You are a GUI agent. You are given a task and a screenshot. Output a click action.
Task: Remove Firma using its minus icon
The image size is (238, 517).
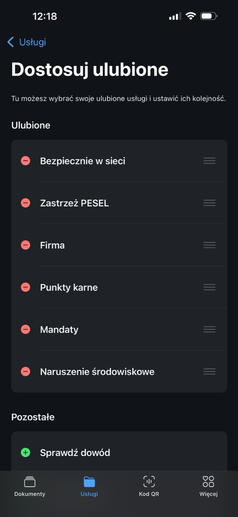25,245
